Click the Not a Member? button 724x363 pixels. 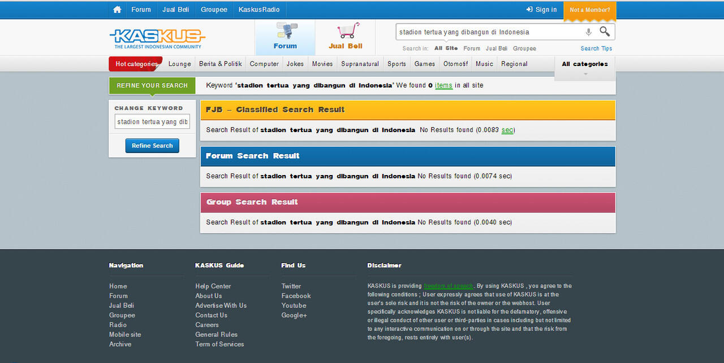coord(590,10)
